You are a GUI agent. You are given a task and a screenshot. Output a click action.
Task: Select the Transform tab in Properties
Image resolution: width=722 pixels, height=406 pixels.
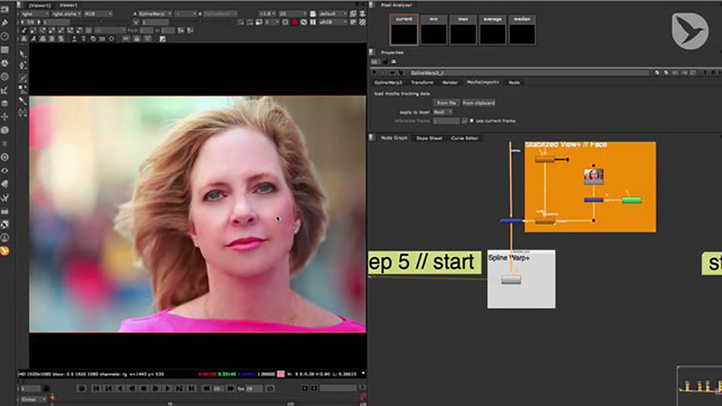coord(422,83)
